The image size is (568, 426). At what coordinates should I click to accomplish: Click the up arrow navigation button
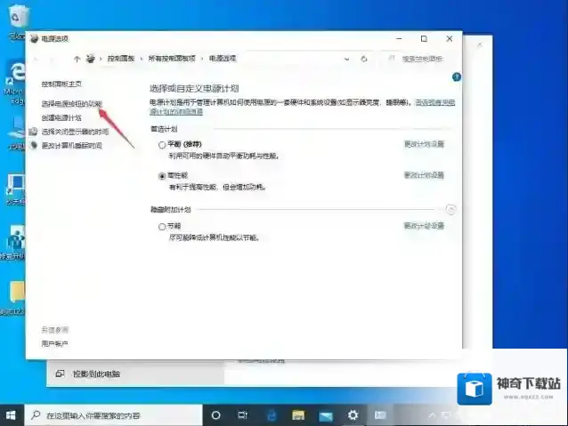[x=77, y=59]
